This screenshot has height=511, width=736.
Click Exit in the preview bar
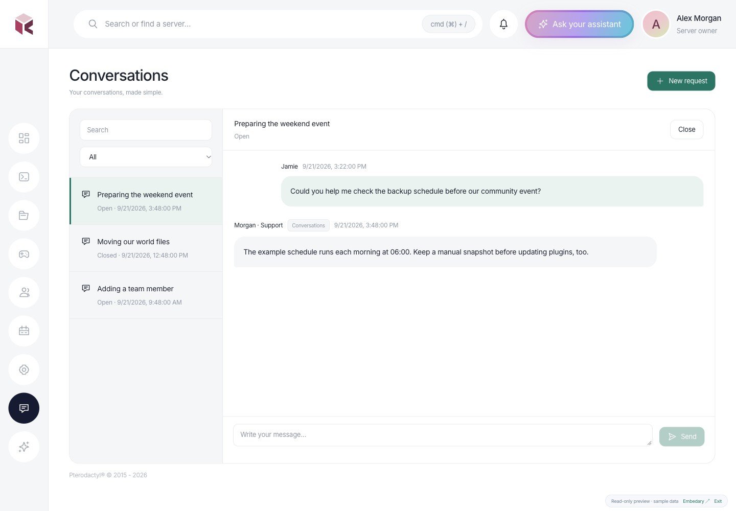click(x=718, y=501)
